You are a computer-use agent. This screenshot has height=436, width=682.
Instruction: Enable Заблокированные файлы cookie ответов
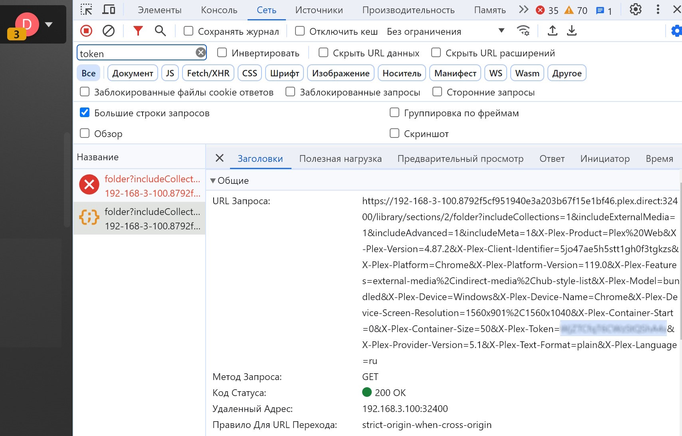pos(85,92)
